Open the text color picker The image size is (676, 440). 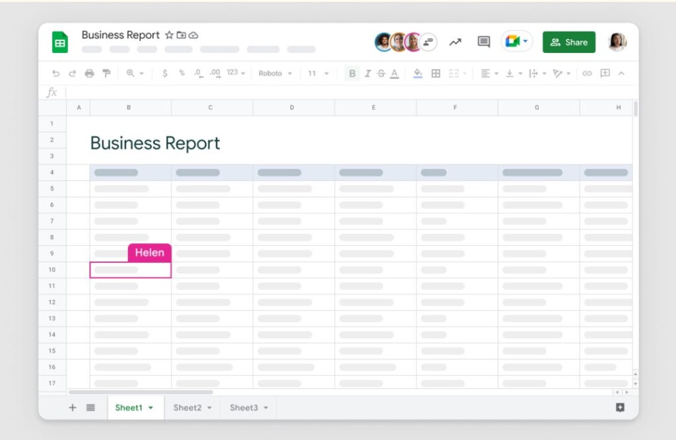(x=394, y=74)
